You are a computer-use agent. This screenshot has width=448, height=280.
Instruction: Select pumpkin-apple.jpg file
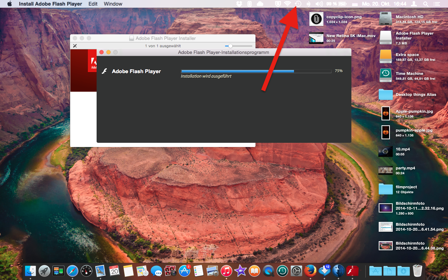(x=386, y=132)
